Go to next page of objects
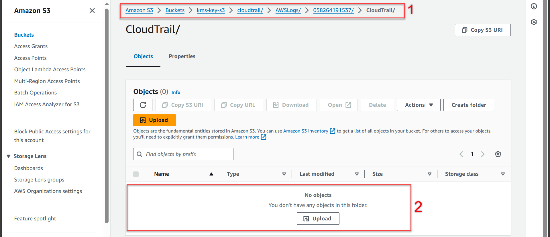Screen dimensions: 550x237 (x=483, y=154)
